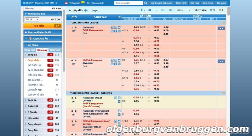Select Tỷ Số Chính Xác bet type
The height and width of the screenshot is (136, 252).
(x=36, y=70)
